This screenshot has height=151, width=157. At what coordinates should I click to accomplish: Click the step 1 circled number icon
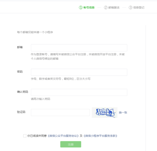[x=81, y=7]
